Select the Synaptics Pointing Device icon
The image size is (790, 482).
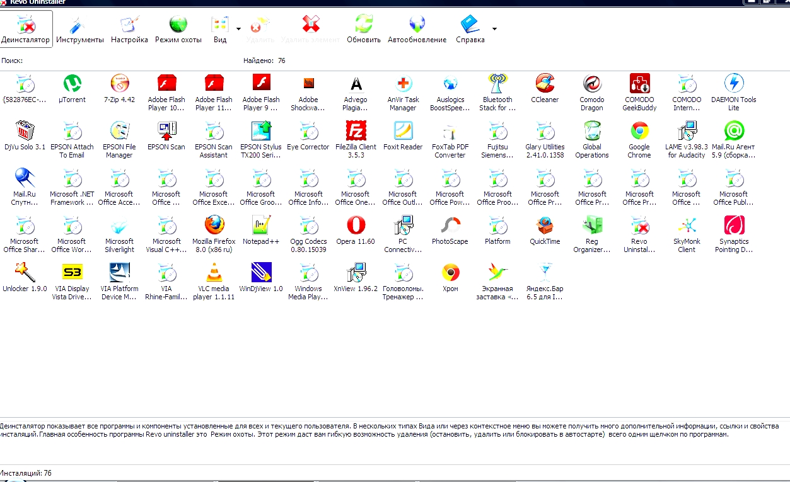(734, 225)
